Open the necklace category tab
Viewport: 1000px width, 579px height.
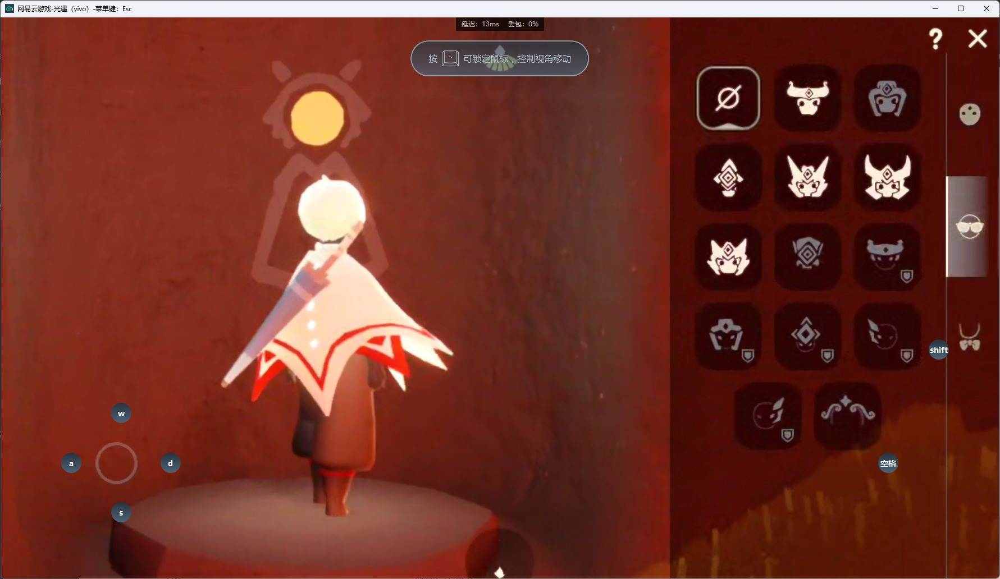coord(970,338)
